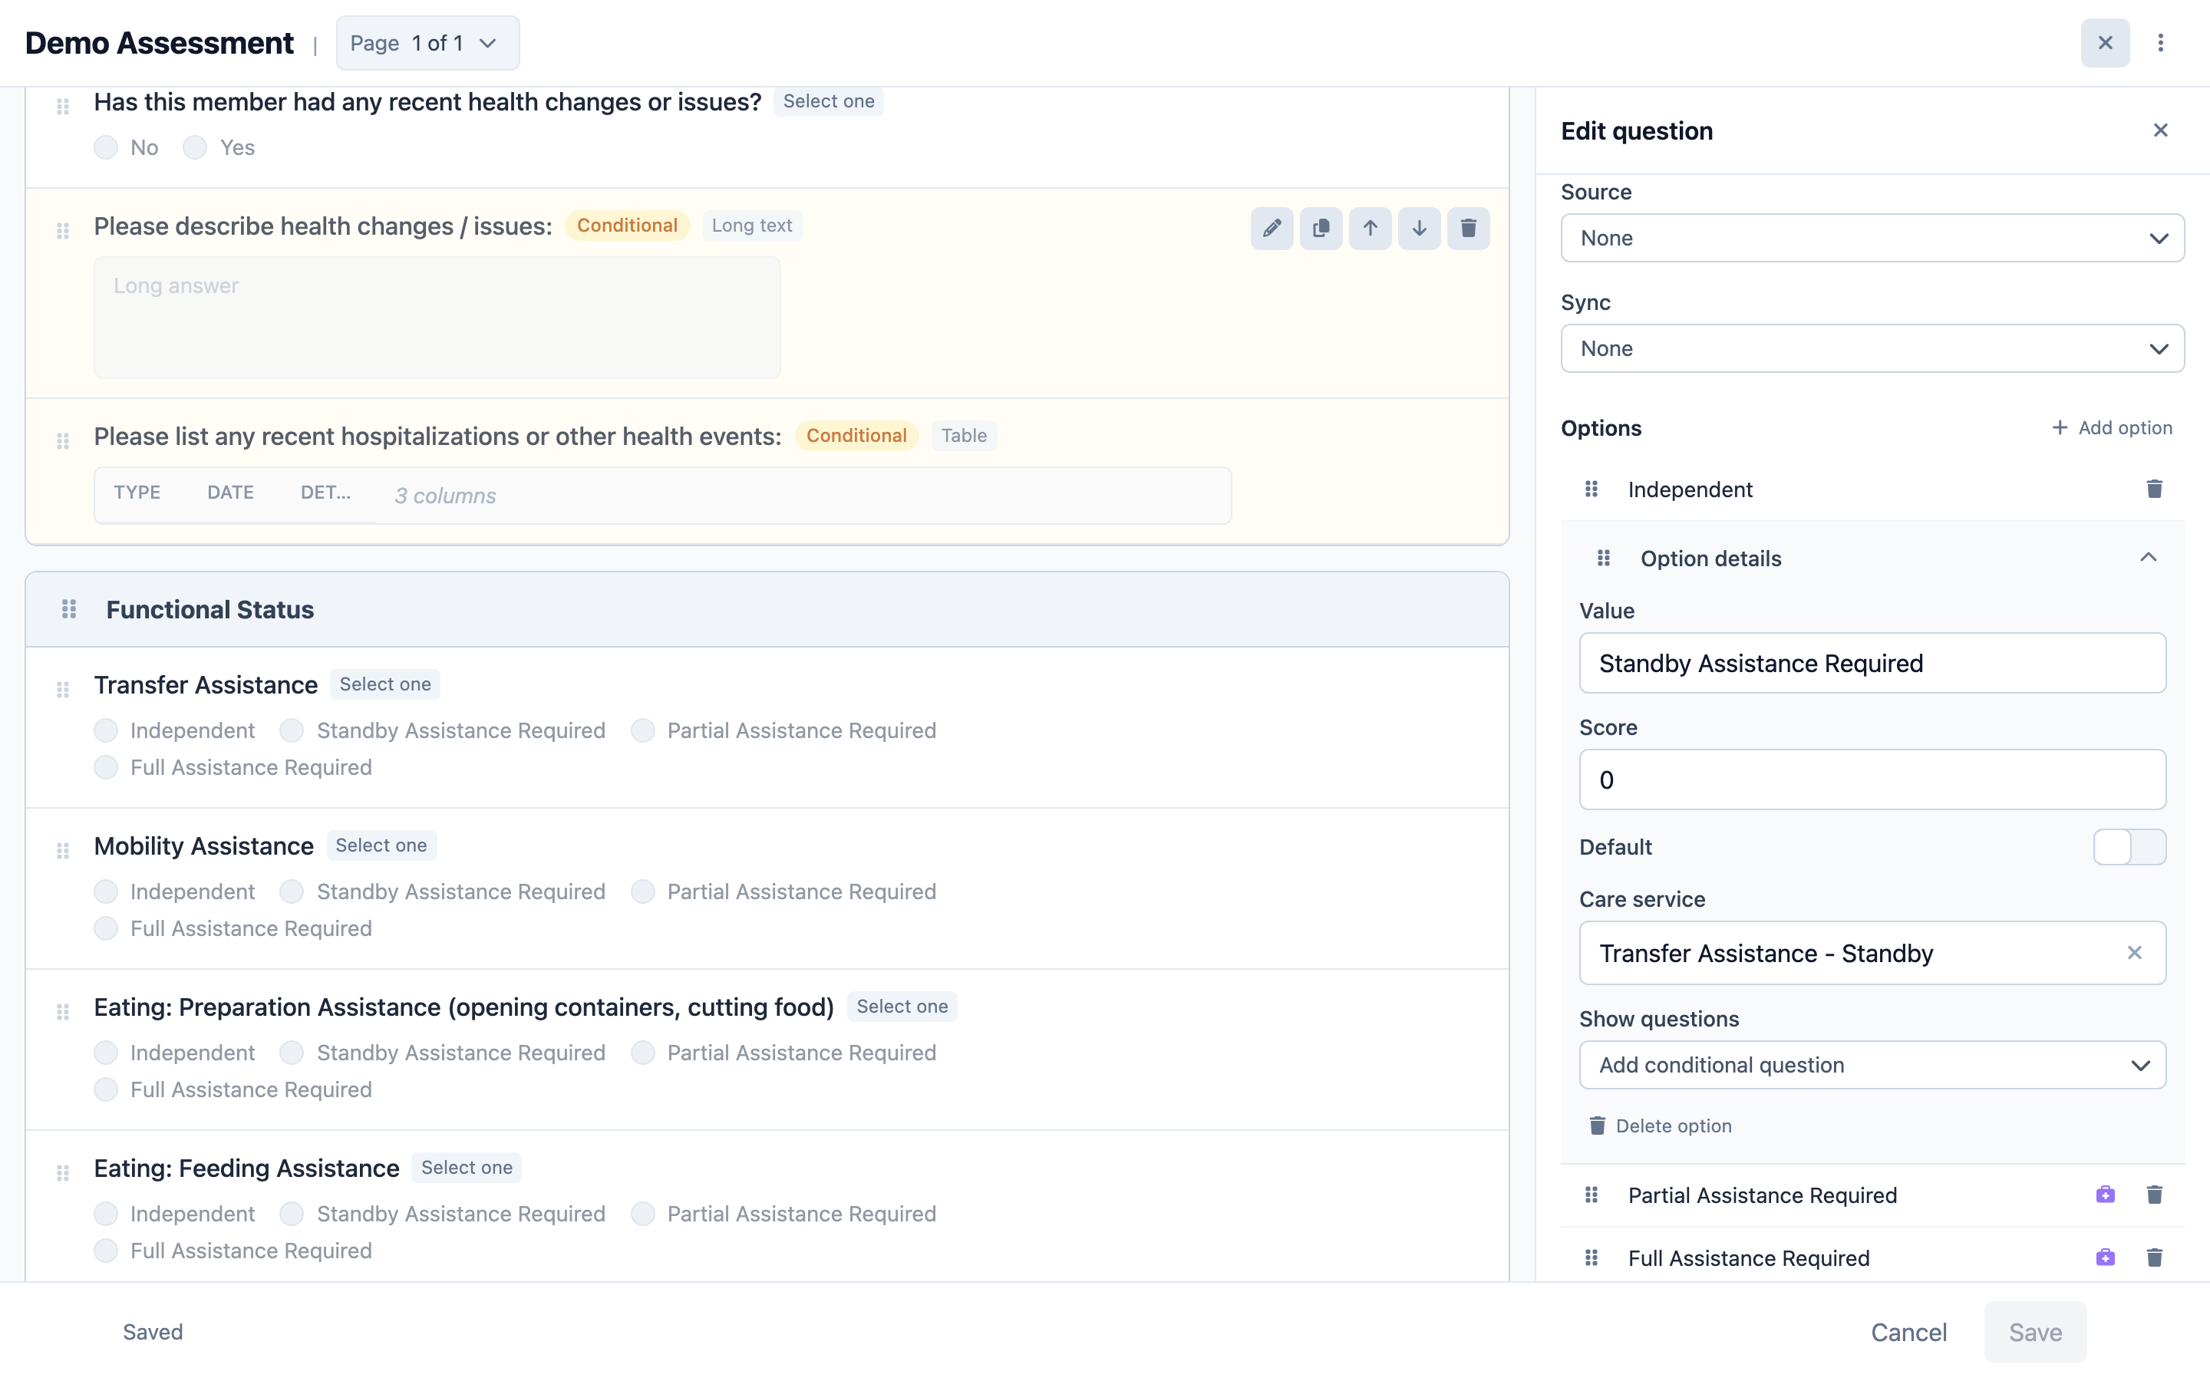This screenshot has height=1381, width=2210.
Task: Click the pencil edit icon on health changes question
Action: pos(1272,229)
